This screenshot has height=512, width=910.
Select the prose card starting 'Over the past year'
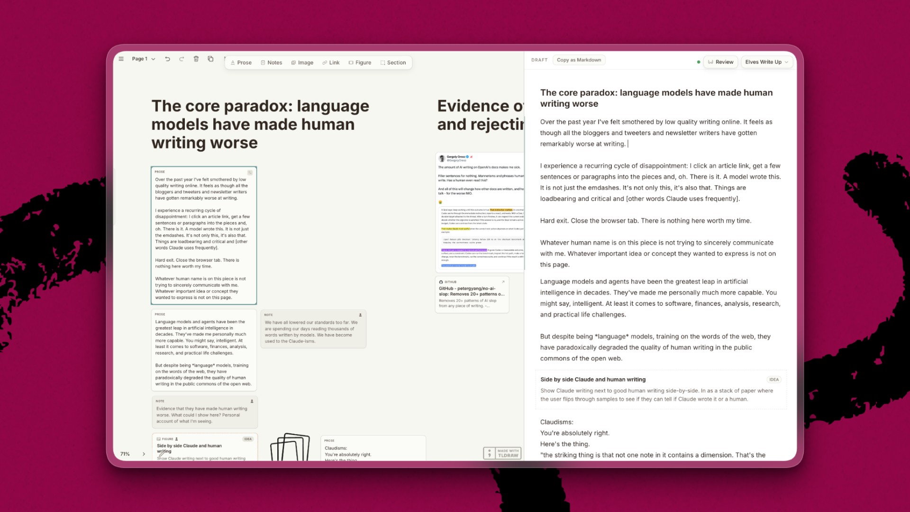point(204,236)
